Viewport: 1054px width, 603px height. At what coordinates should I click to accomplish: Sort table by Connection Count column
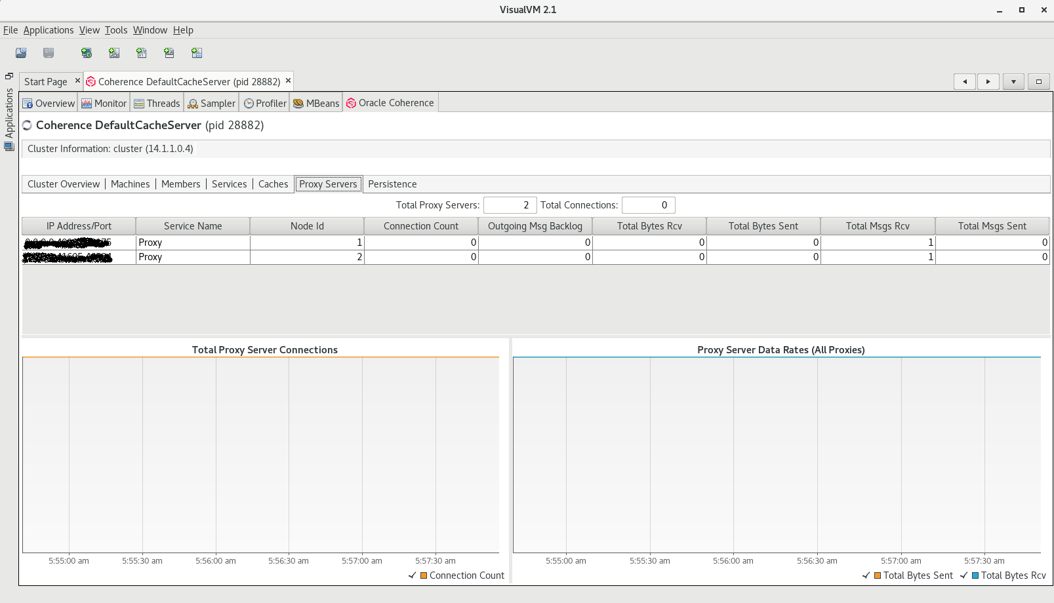tap(421, 226)
